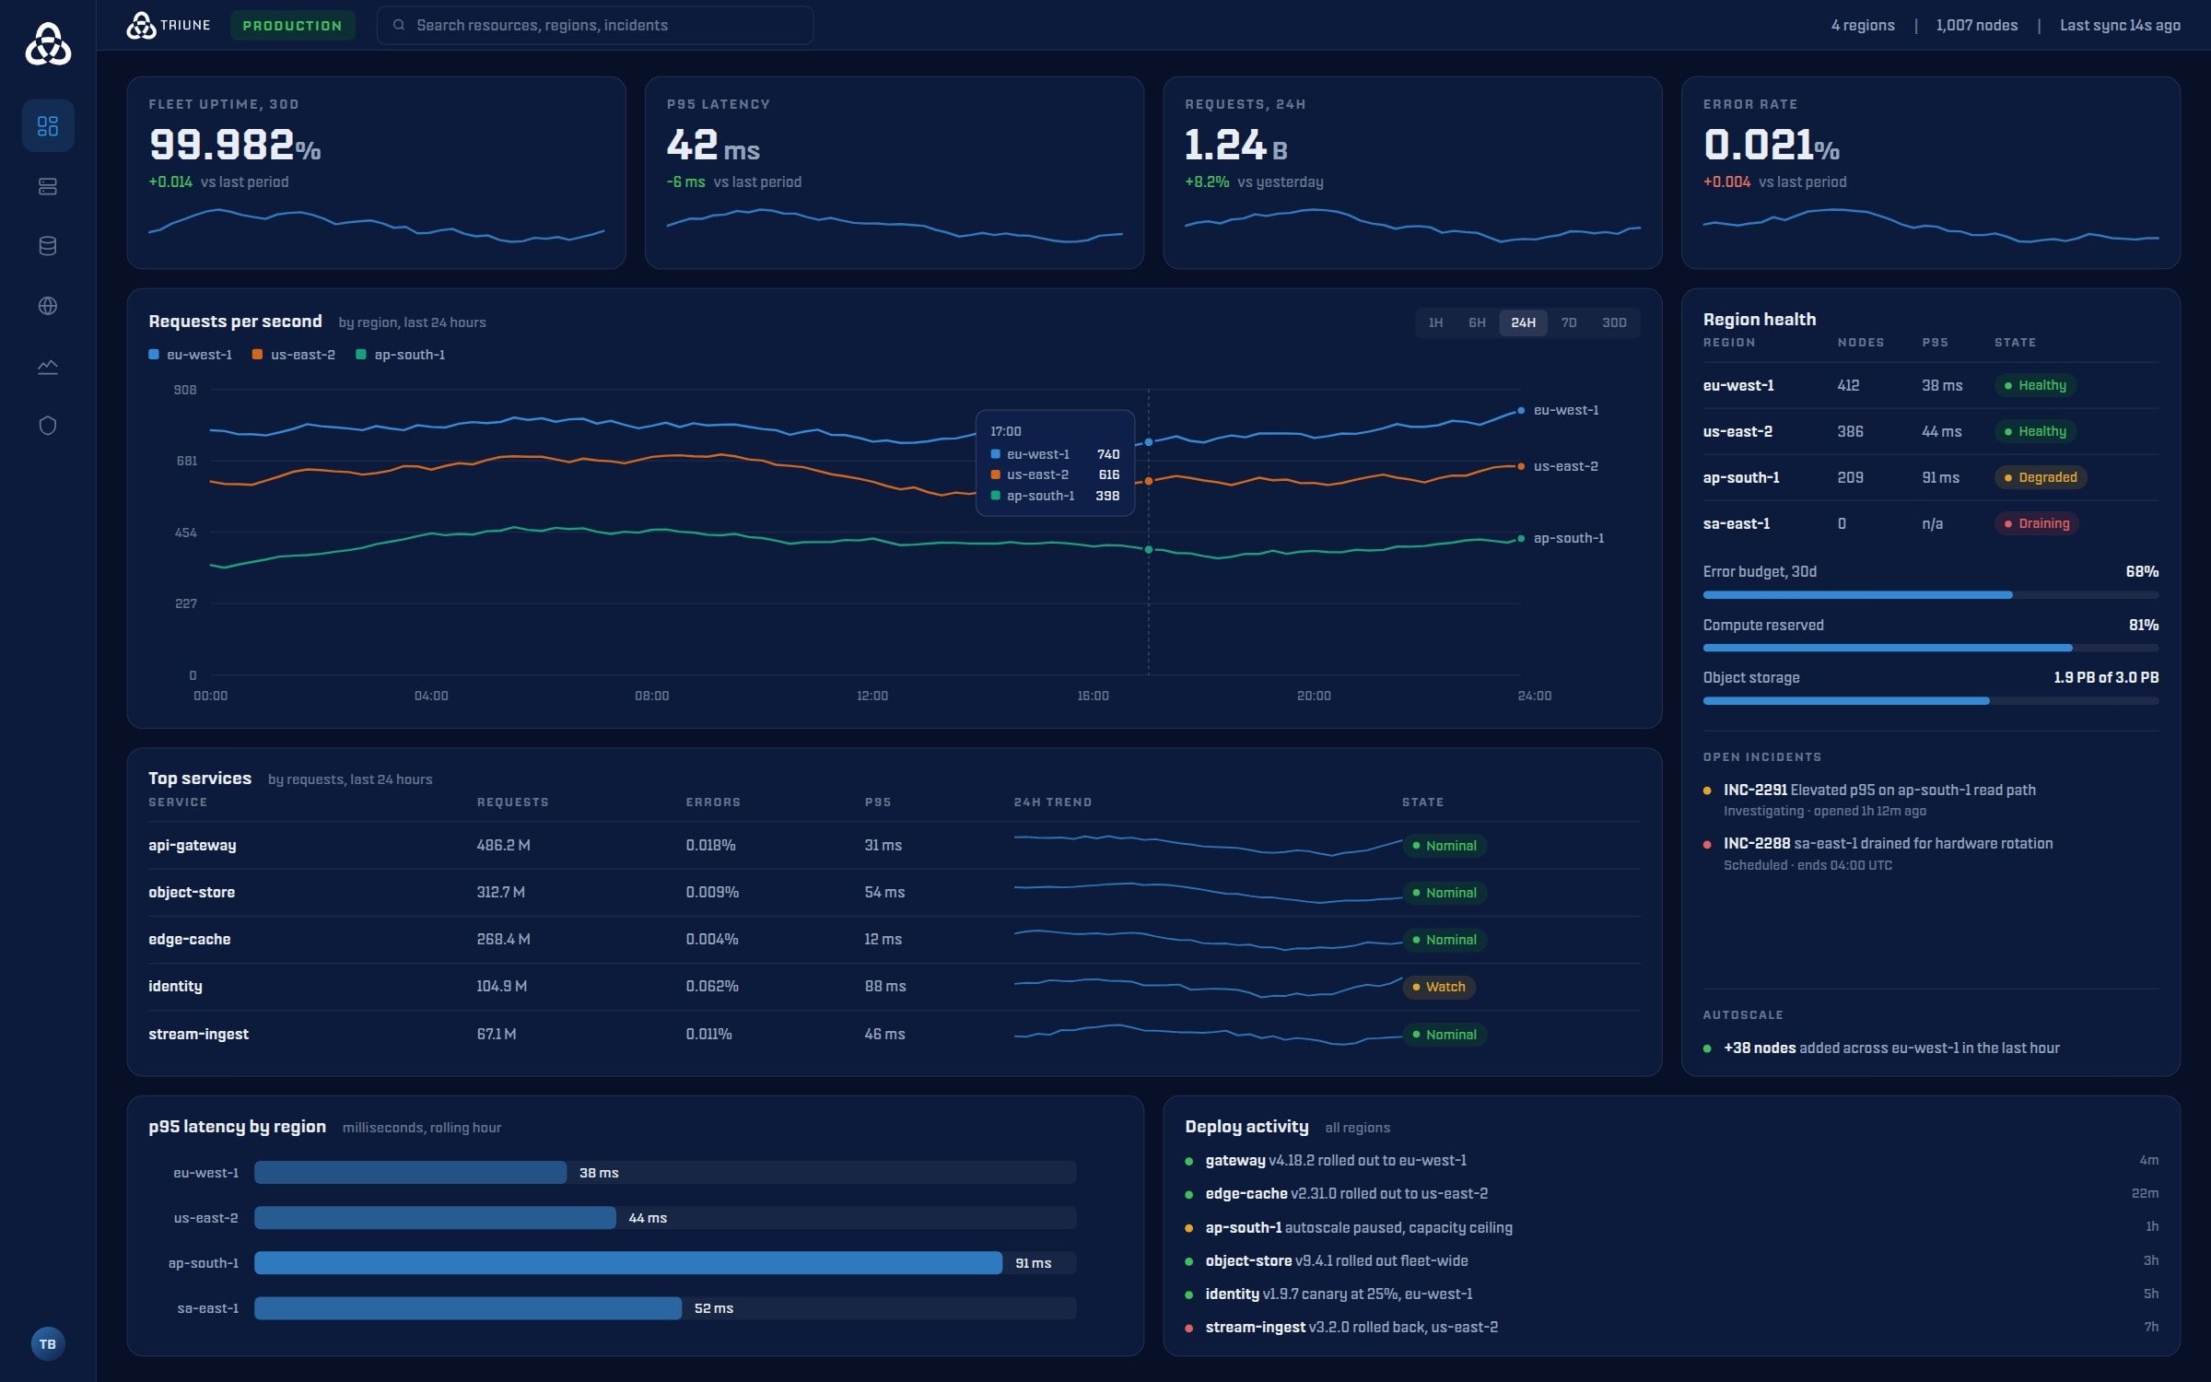The width and height of the screenshot is (2211, 1382).
Task: Select the object-store service row
Action: tap(894, 892)
